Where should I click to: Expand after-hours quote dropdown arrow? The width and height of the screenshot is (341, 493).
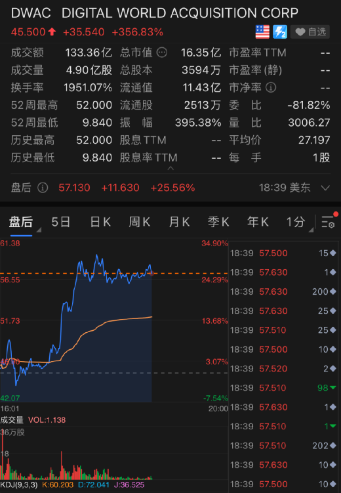click(x=326, y=188)
